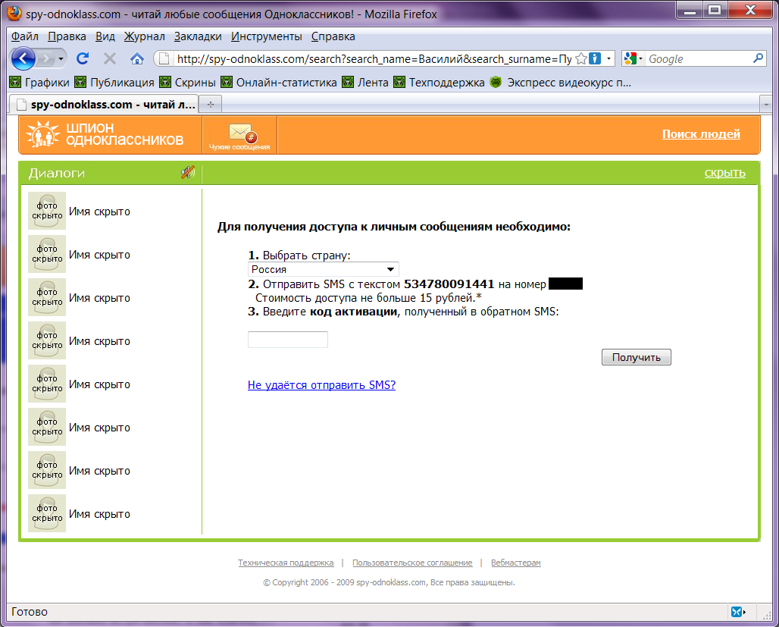Click the Получить button
This screenshot has height=627, width=779.
(636, 357)
